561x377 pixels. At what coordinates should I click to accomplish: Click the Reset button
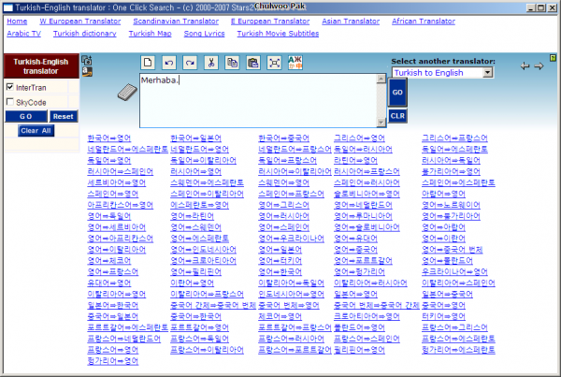63,116
